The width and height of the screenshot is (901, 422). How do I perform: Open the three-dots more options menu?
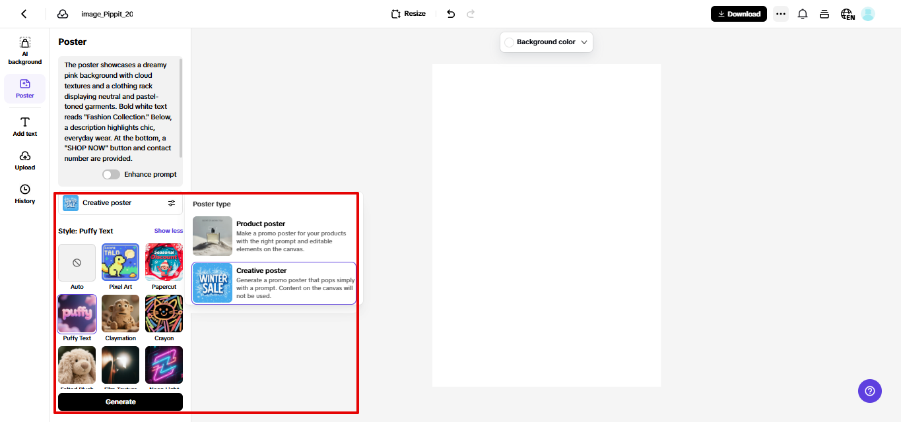781,14
